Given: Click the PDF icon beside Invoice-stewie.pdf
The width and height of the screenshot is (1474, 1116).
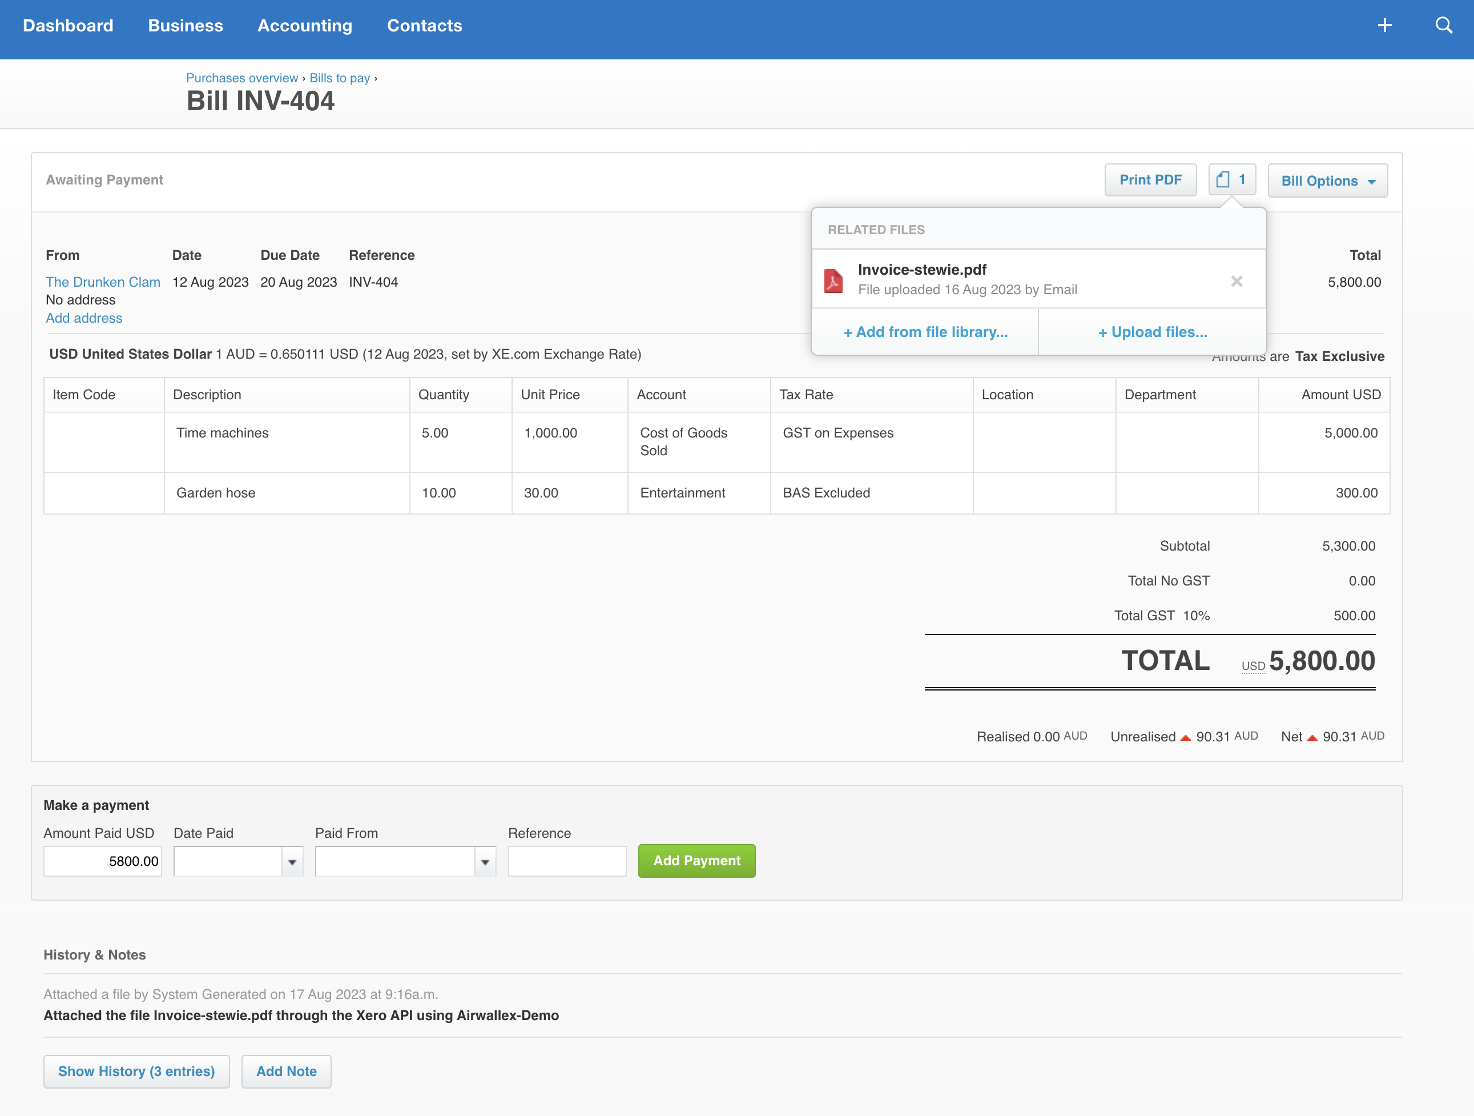Looking at the screenshot, I should point(833,279).
